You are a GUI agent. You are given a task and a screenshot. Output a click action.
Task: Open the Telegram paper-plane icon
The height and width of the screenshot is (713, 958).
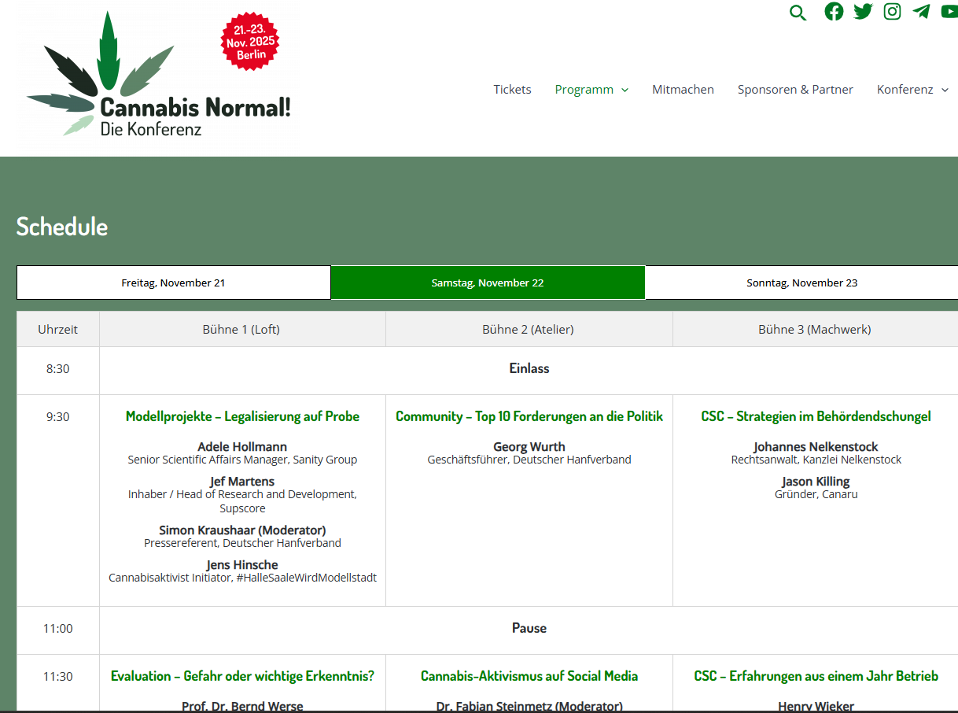tap(921, 11)
